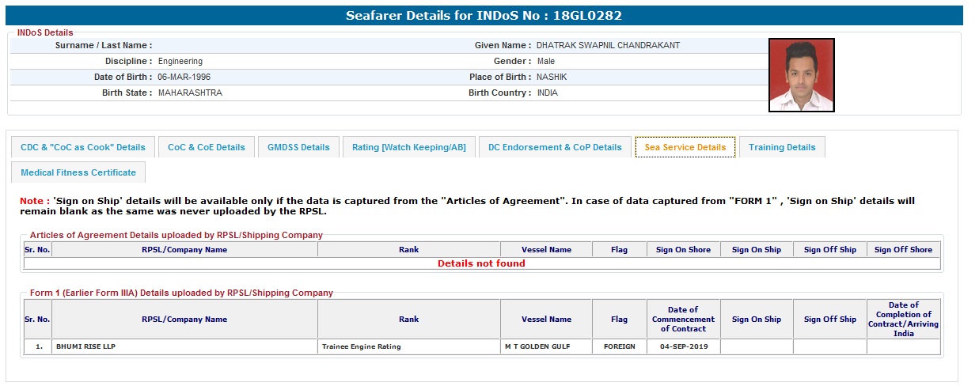Click the Trainee Engine Rating rank cell

click(x=408, y=346)
